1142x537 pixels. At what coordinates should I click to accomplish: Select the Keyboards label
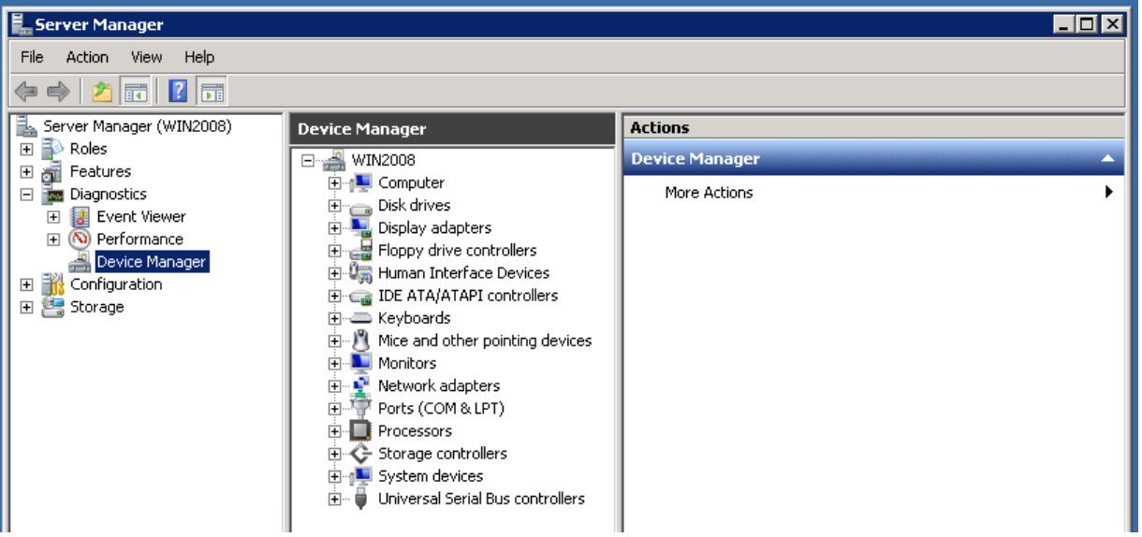click(x=415, y=318)
